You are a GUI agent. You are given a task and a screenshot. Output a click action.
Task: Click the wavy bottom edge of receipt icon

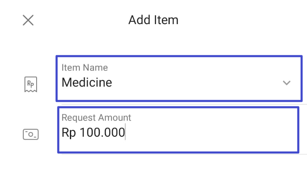click(31, 91)
